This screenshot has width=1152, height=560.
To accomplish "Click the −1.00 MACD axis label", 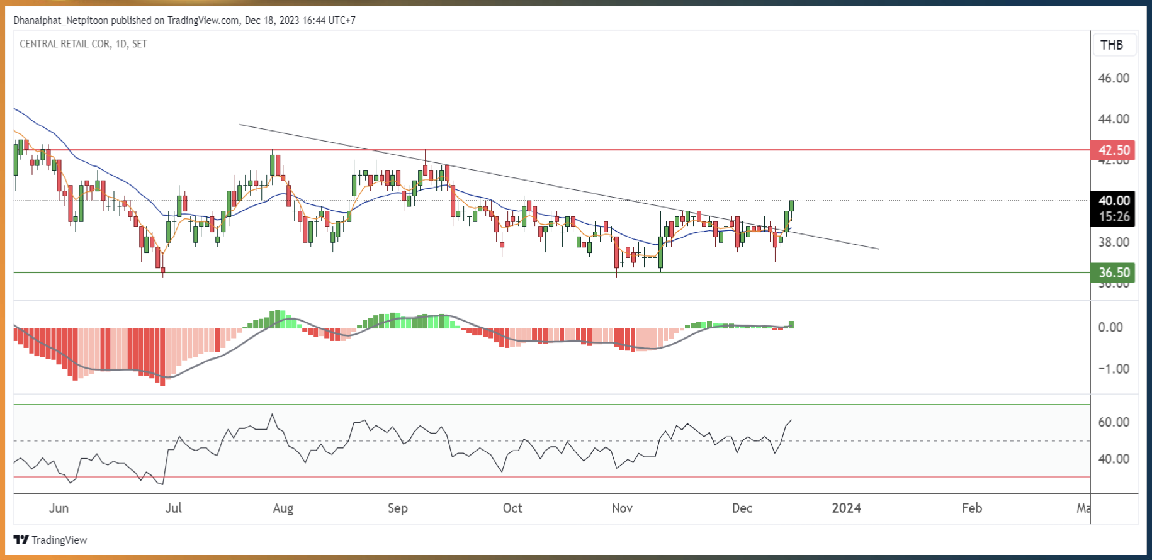I will 1114,369.
